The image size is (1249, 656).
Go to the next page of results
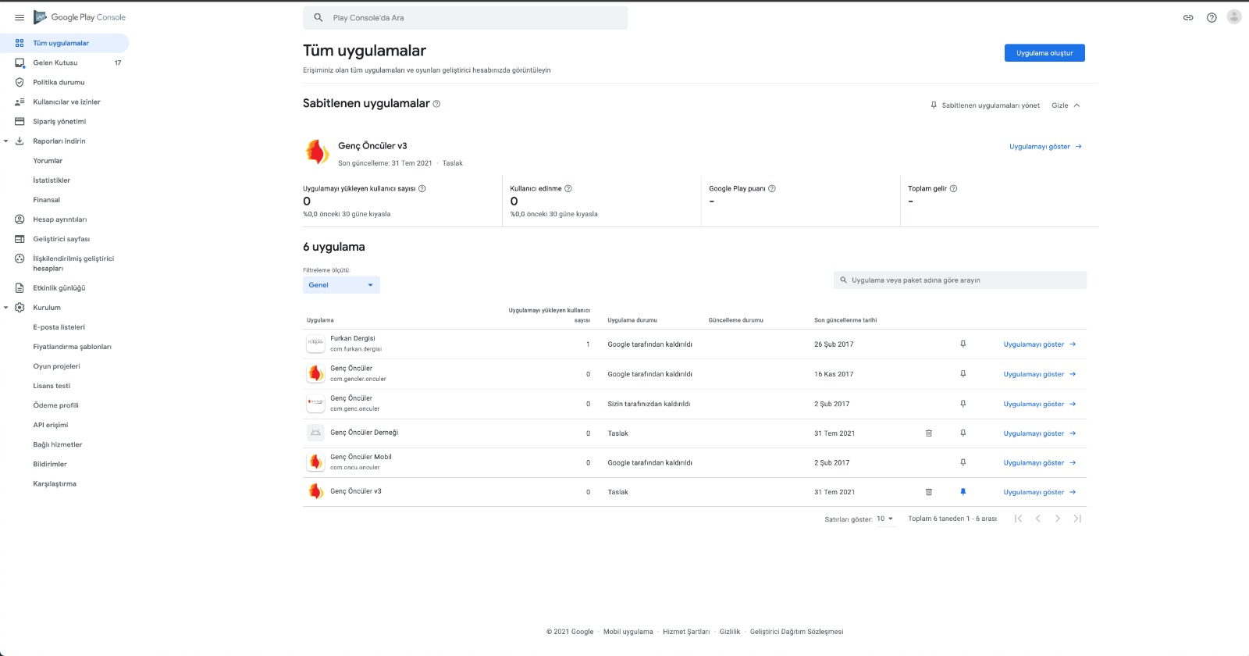coord(1058,519)
